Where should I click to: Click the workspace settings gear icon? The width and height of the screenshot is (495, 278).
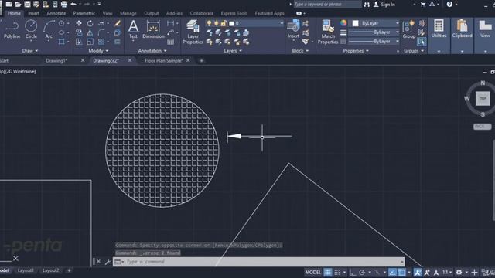point(459,273)
